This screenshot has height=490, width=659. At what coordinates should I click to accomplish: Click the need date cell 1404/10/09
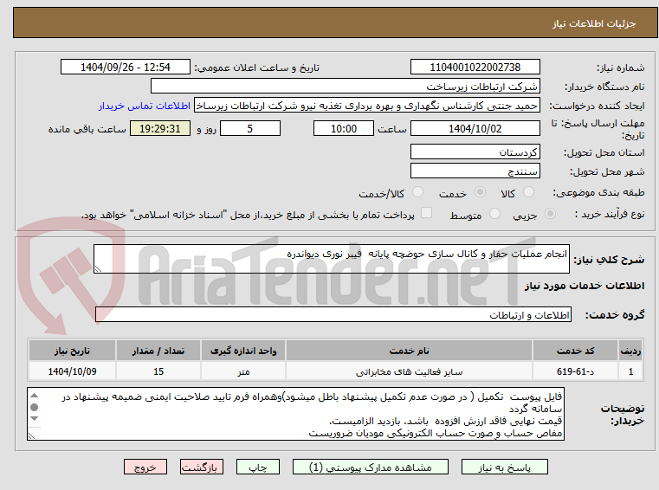coord(72,371)
